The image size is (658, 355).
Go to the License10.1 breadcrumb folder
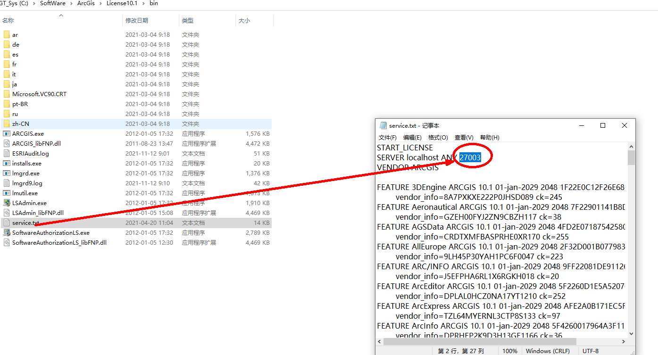pos(121,3)
